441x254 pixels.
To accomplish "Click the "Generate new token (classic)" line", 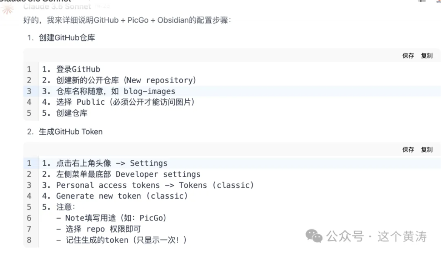I will (115, 196).
